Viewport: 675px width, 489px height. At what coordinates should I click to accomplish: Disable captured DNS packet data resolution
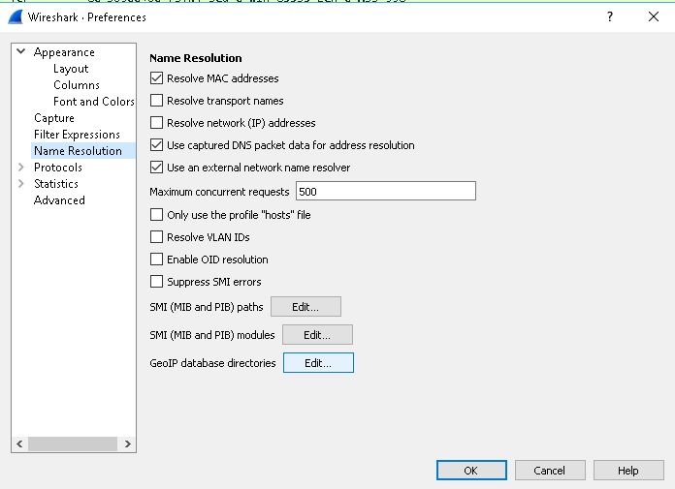click(x=157, y=145)
